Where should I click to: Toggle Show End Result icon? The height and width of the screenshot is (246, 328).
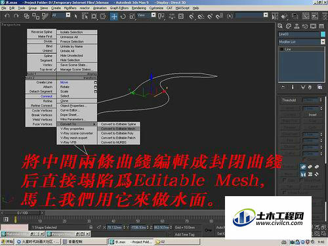(293, 87)
